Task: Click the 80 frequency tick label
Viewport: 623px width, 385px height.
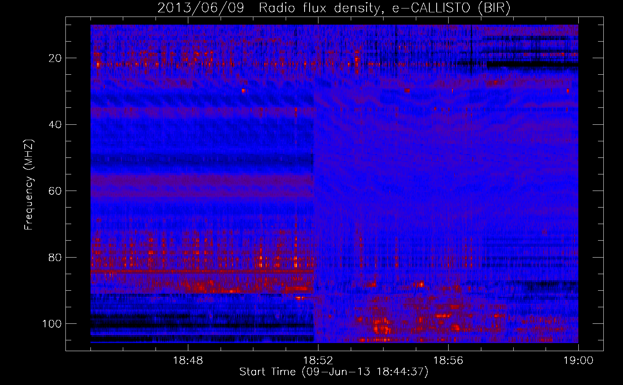Action: (55, 257)
